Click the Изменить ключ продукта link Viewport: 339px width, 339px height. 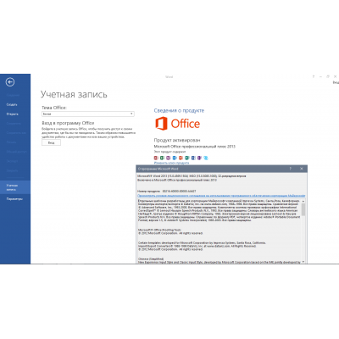point(171,163)
